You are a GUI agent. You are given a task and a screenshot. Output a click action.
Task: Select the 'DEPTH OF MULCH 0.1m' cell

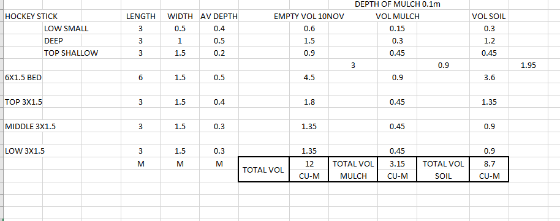pyautogui.click(x=397, y=5)
